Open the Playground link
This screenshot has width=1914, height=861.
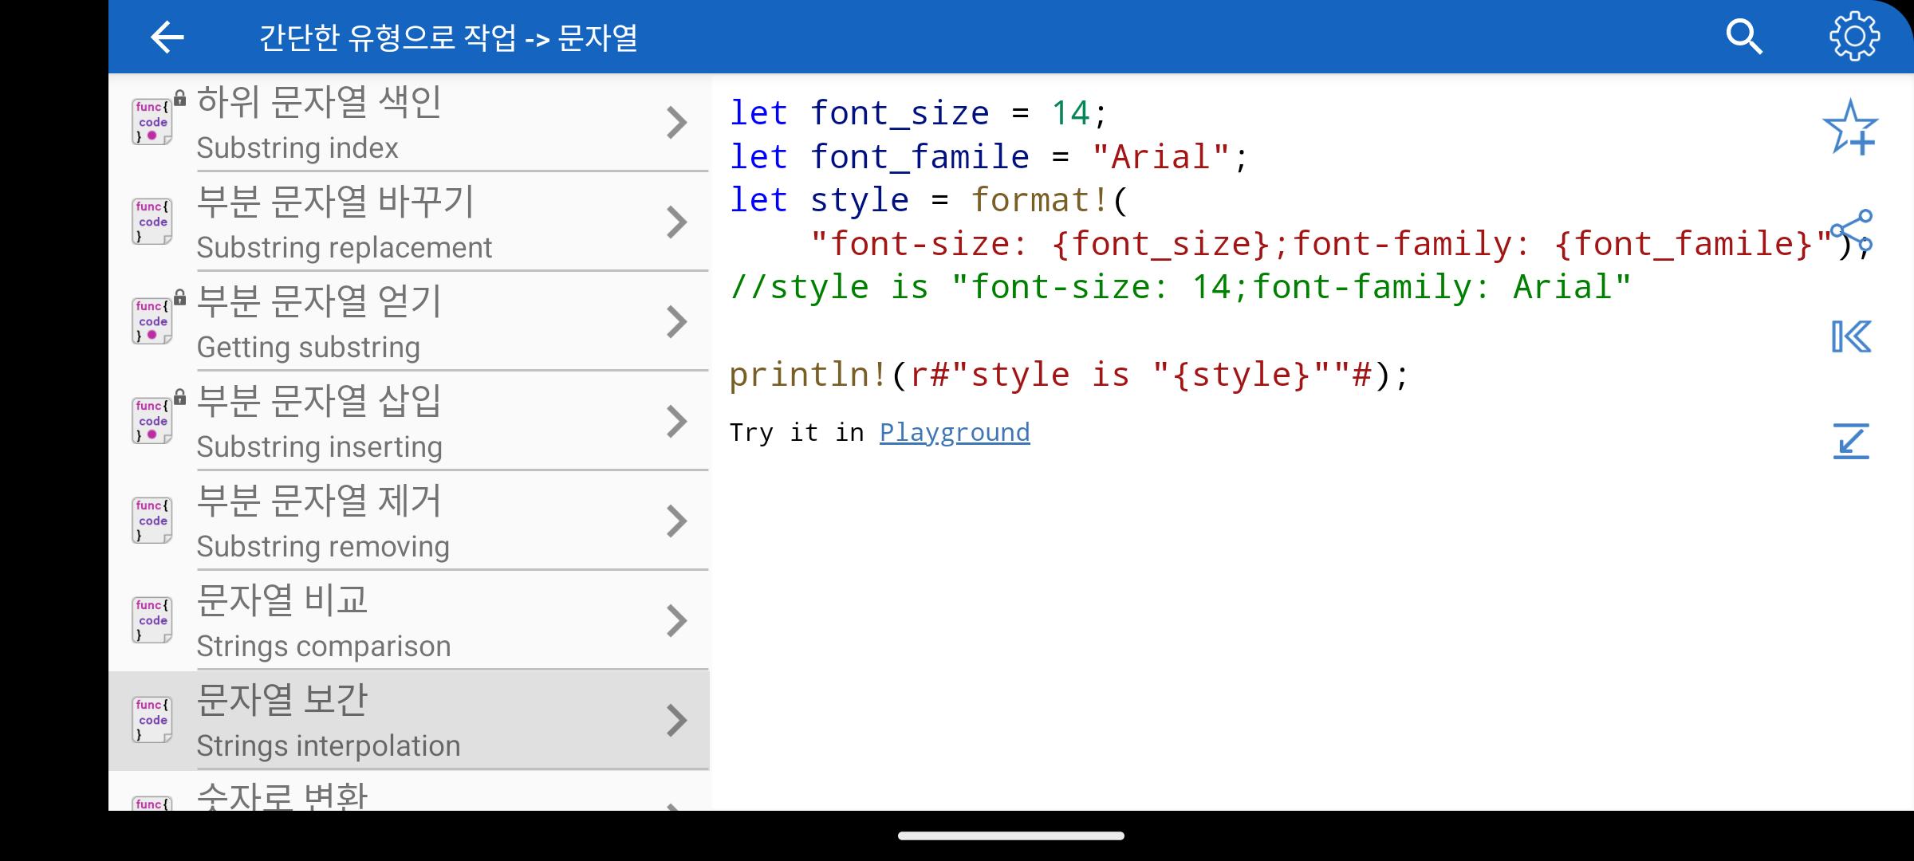coord(954,432)
